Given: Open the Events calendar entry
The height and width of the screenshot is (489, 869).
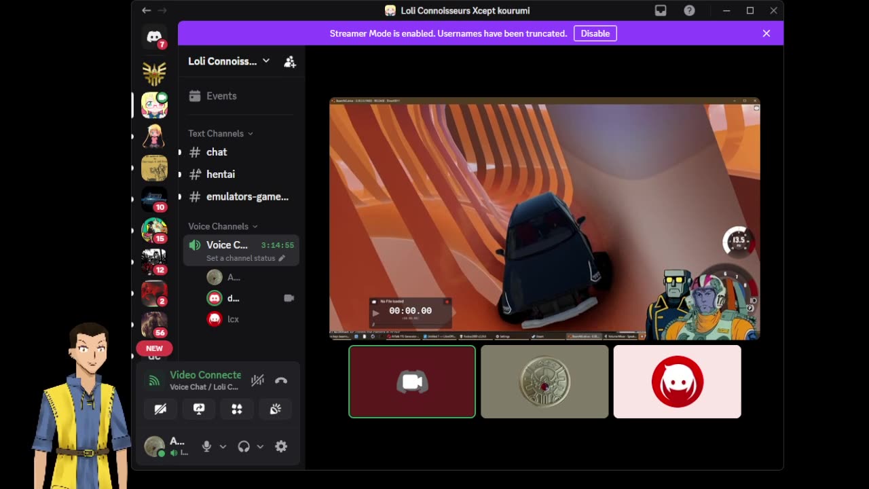Looking at the screenshot, I should tap(241, 96).
